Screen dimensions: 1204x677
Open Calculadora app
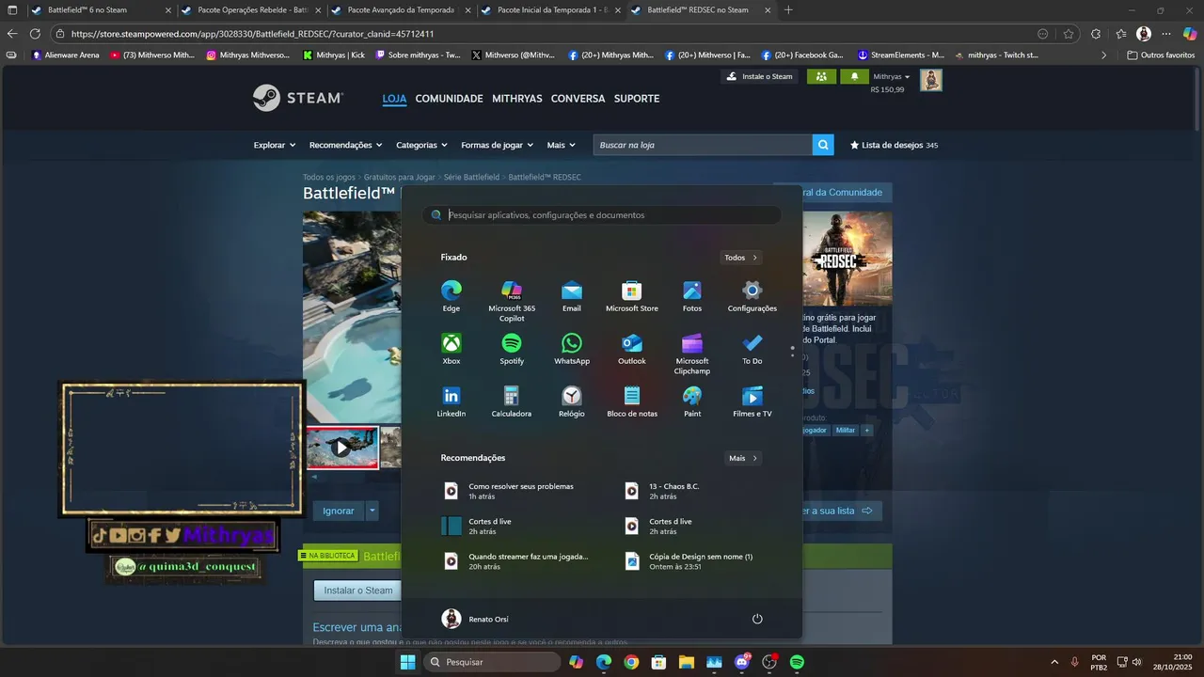pyautogui.click(x=512, y=401)
